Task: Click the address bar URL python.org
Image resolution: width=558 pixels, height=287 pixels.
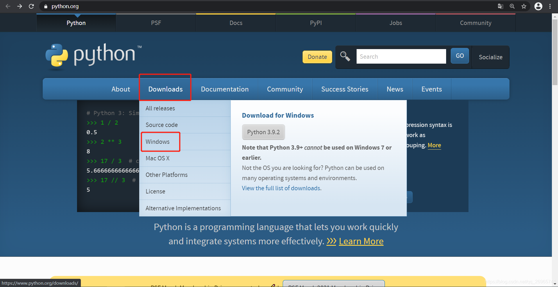Action: point(65,6)
